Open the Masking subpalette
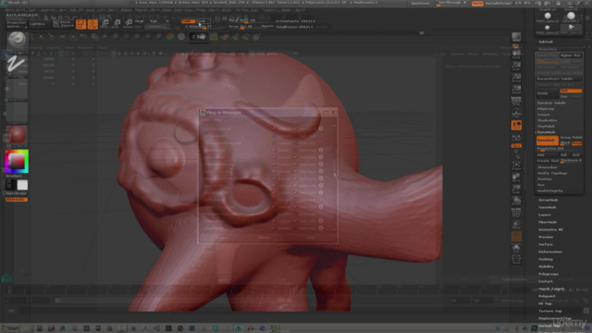This screenshot has width=592, height=333. [546, 259]
